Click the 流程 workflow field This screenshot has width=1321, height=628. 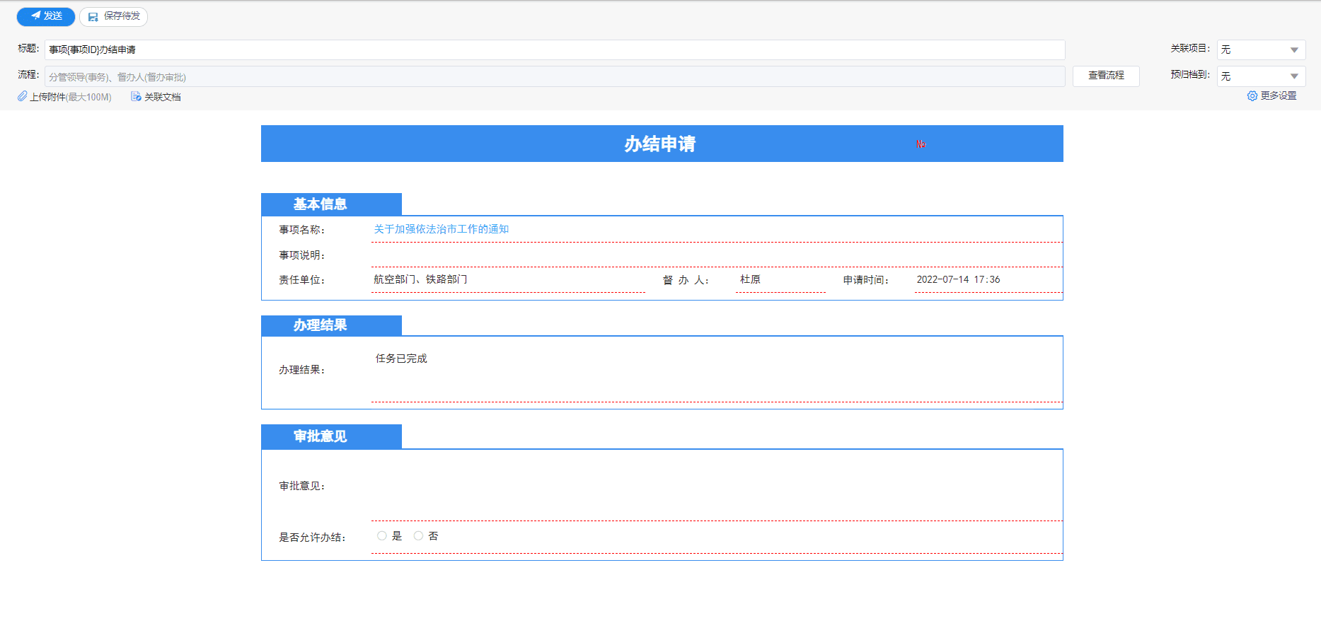(x=555, y=76)
